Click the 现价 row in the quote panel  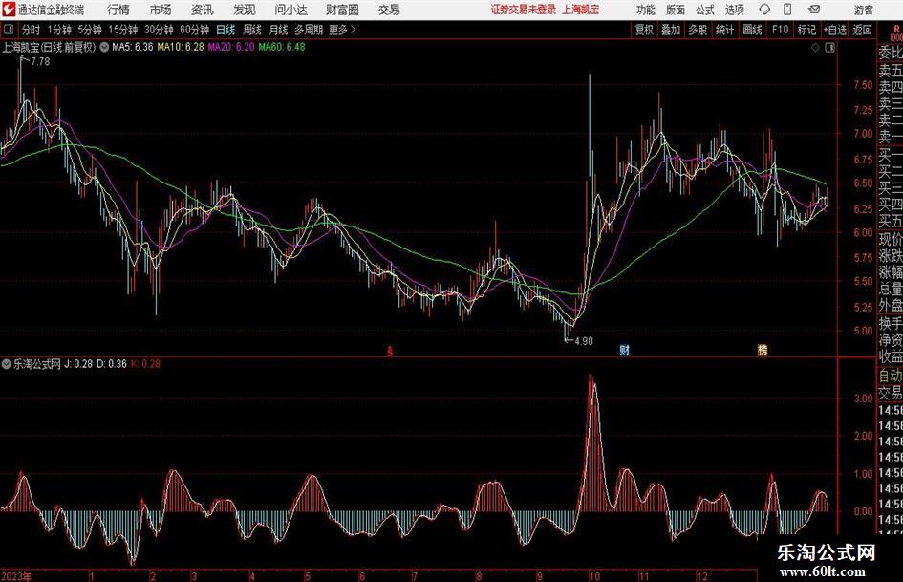pyautogui.click(x=890, y=239)
